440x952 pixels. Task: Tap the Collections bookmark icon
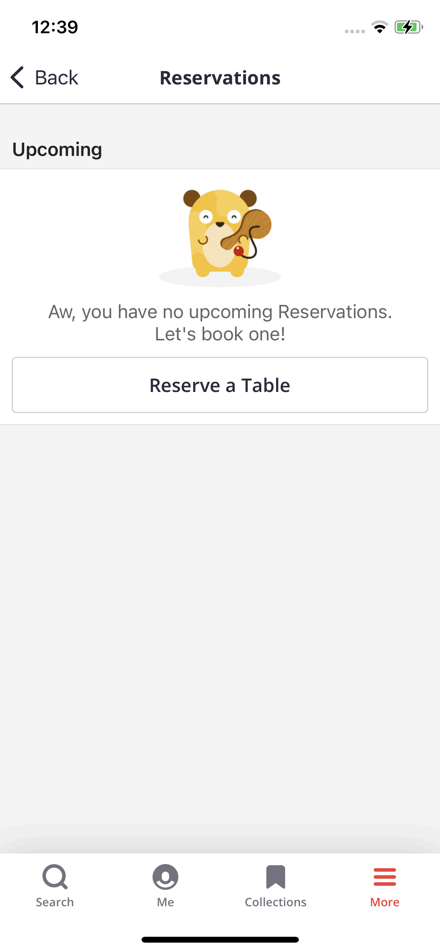click(275, 877)
